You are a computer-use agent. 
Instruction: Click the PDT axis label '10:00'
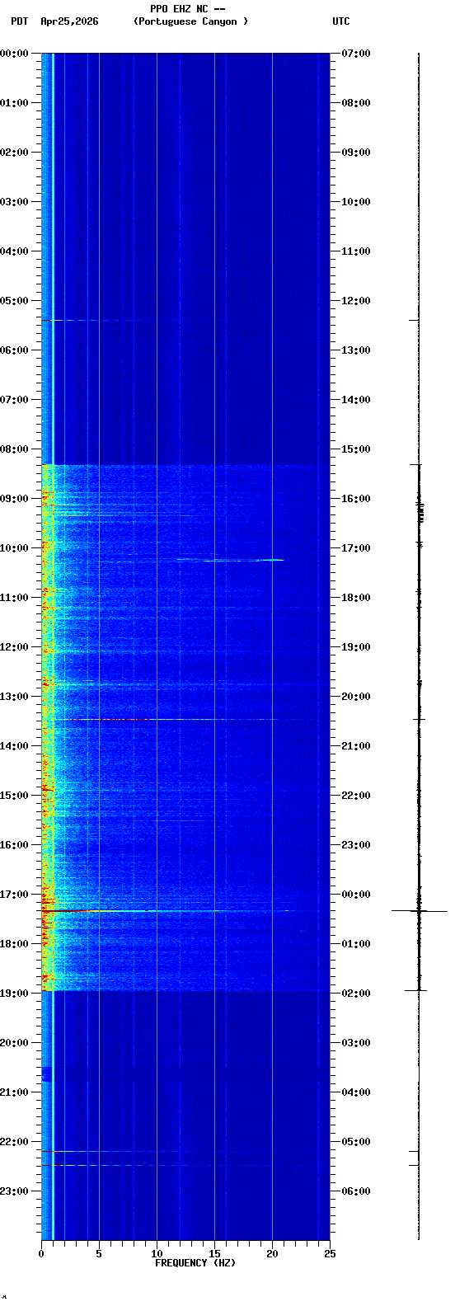pos(14,548)
